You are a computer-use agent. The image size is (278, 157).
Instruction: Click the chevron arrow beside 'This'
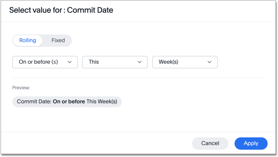click(140, 62)
